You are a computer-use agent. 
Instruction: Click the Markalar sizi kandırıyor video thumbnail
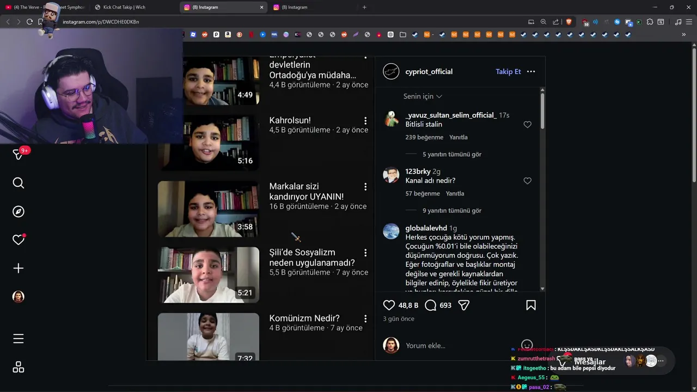point(209,209)
